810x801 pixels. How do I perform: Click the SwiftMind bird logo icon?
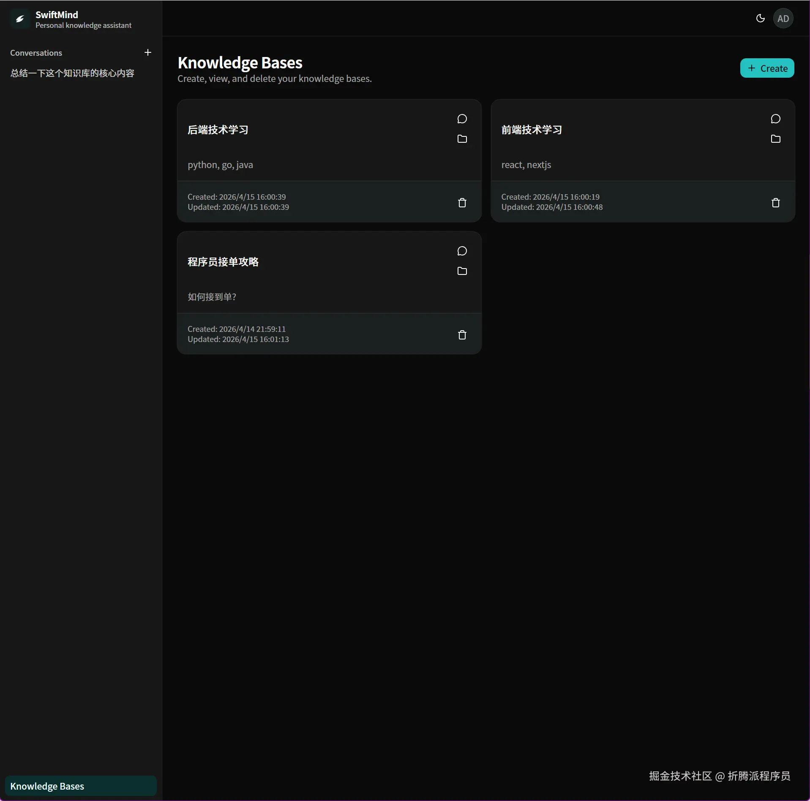pos(20,19)
